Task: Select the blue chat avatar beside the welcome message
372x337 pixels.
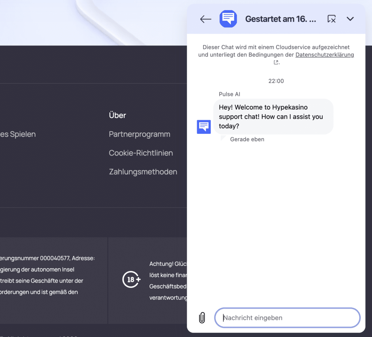Action: [204, 127]
